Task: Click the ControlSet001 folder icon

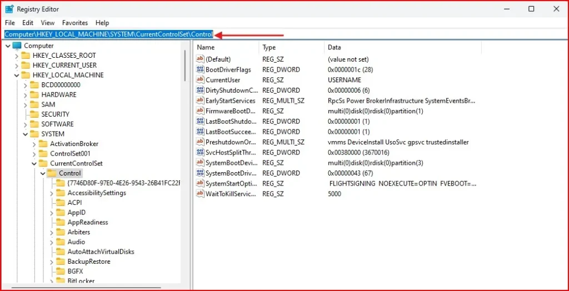Action: (43, 153)
